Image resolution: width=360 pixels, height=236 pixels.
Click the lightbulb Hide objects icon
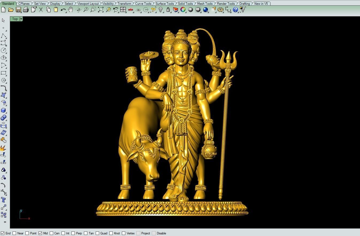(x=161, y=10)
